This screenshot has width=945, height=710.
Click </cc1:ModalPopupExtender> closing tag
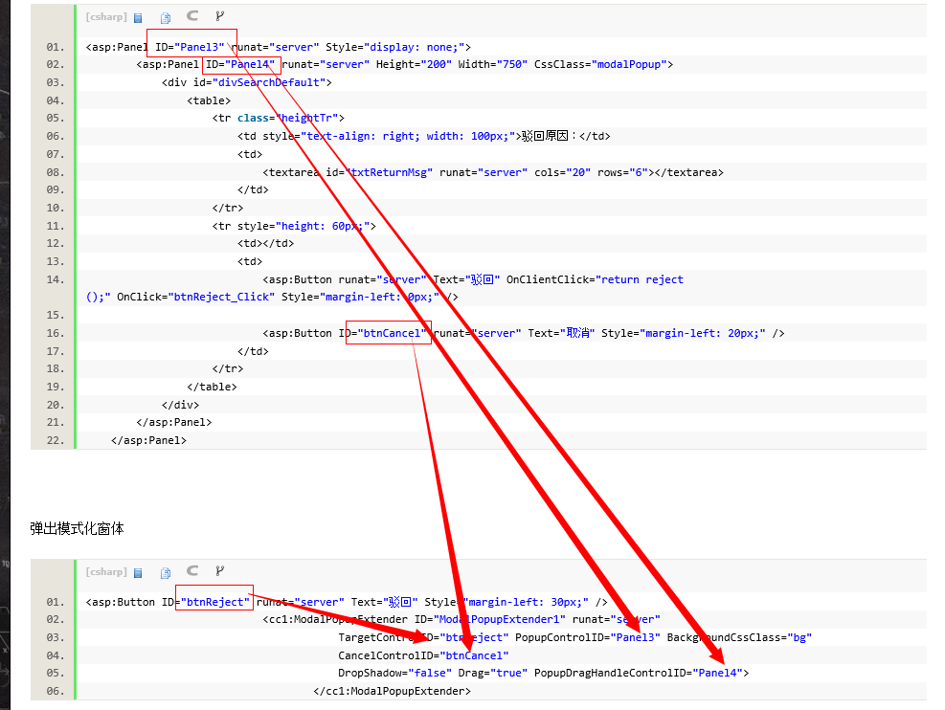coord(392,691)
